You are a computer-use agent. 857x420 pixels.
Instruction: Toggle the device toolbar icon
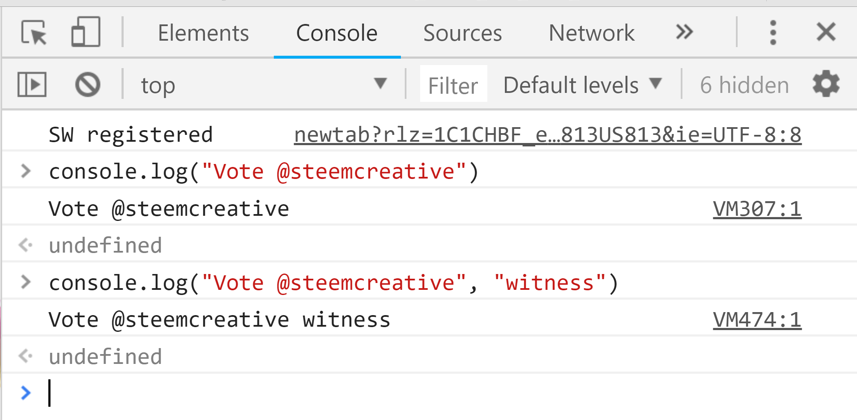(86, 32)
